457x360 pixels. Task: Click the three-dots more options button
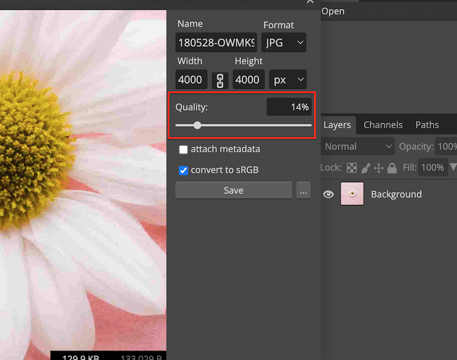point(303,191)
